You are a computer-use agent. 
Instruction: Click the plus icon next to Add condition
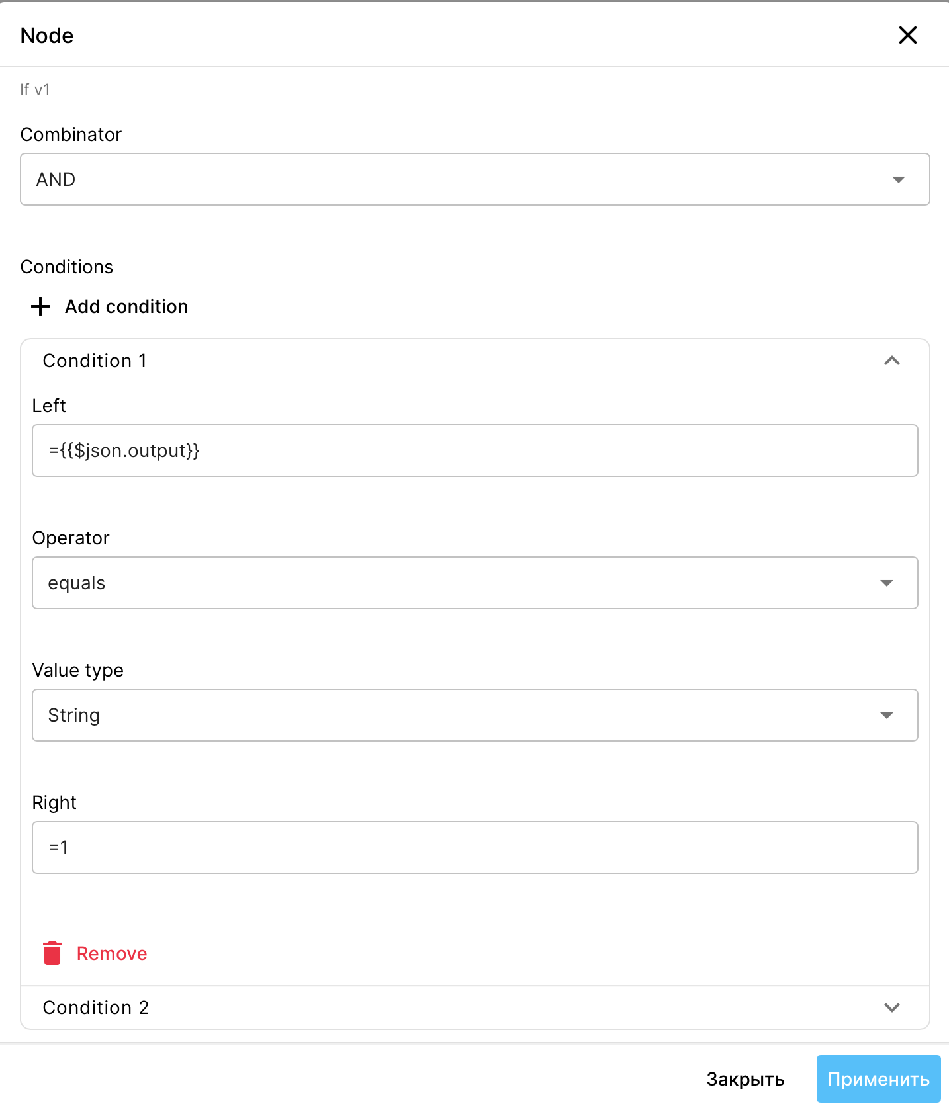point(40,306)
